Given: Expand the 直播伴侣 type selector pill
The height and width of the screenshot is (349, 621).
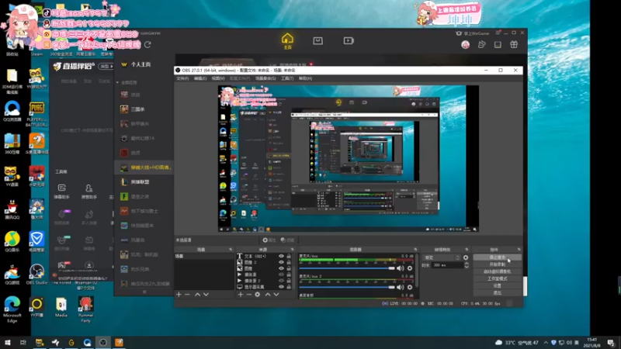Looking at the screenshot, I should (106, 66).
